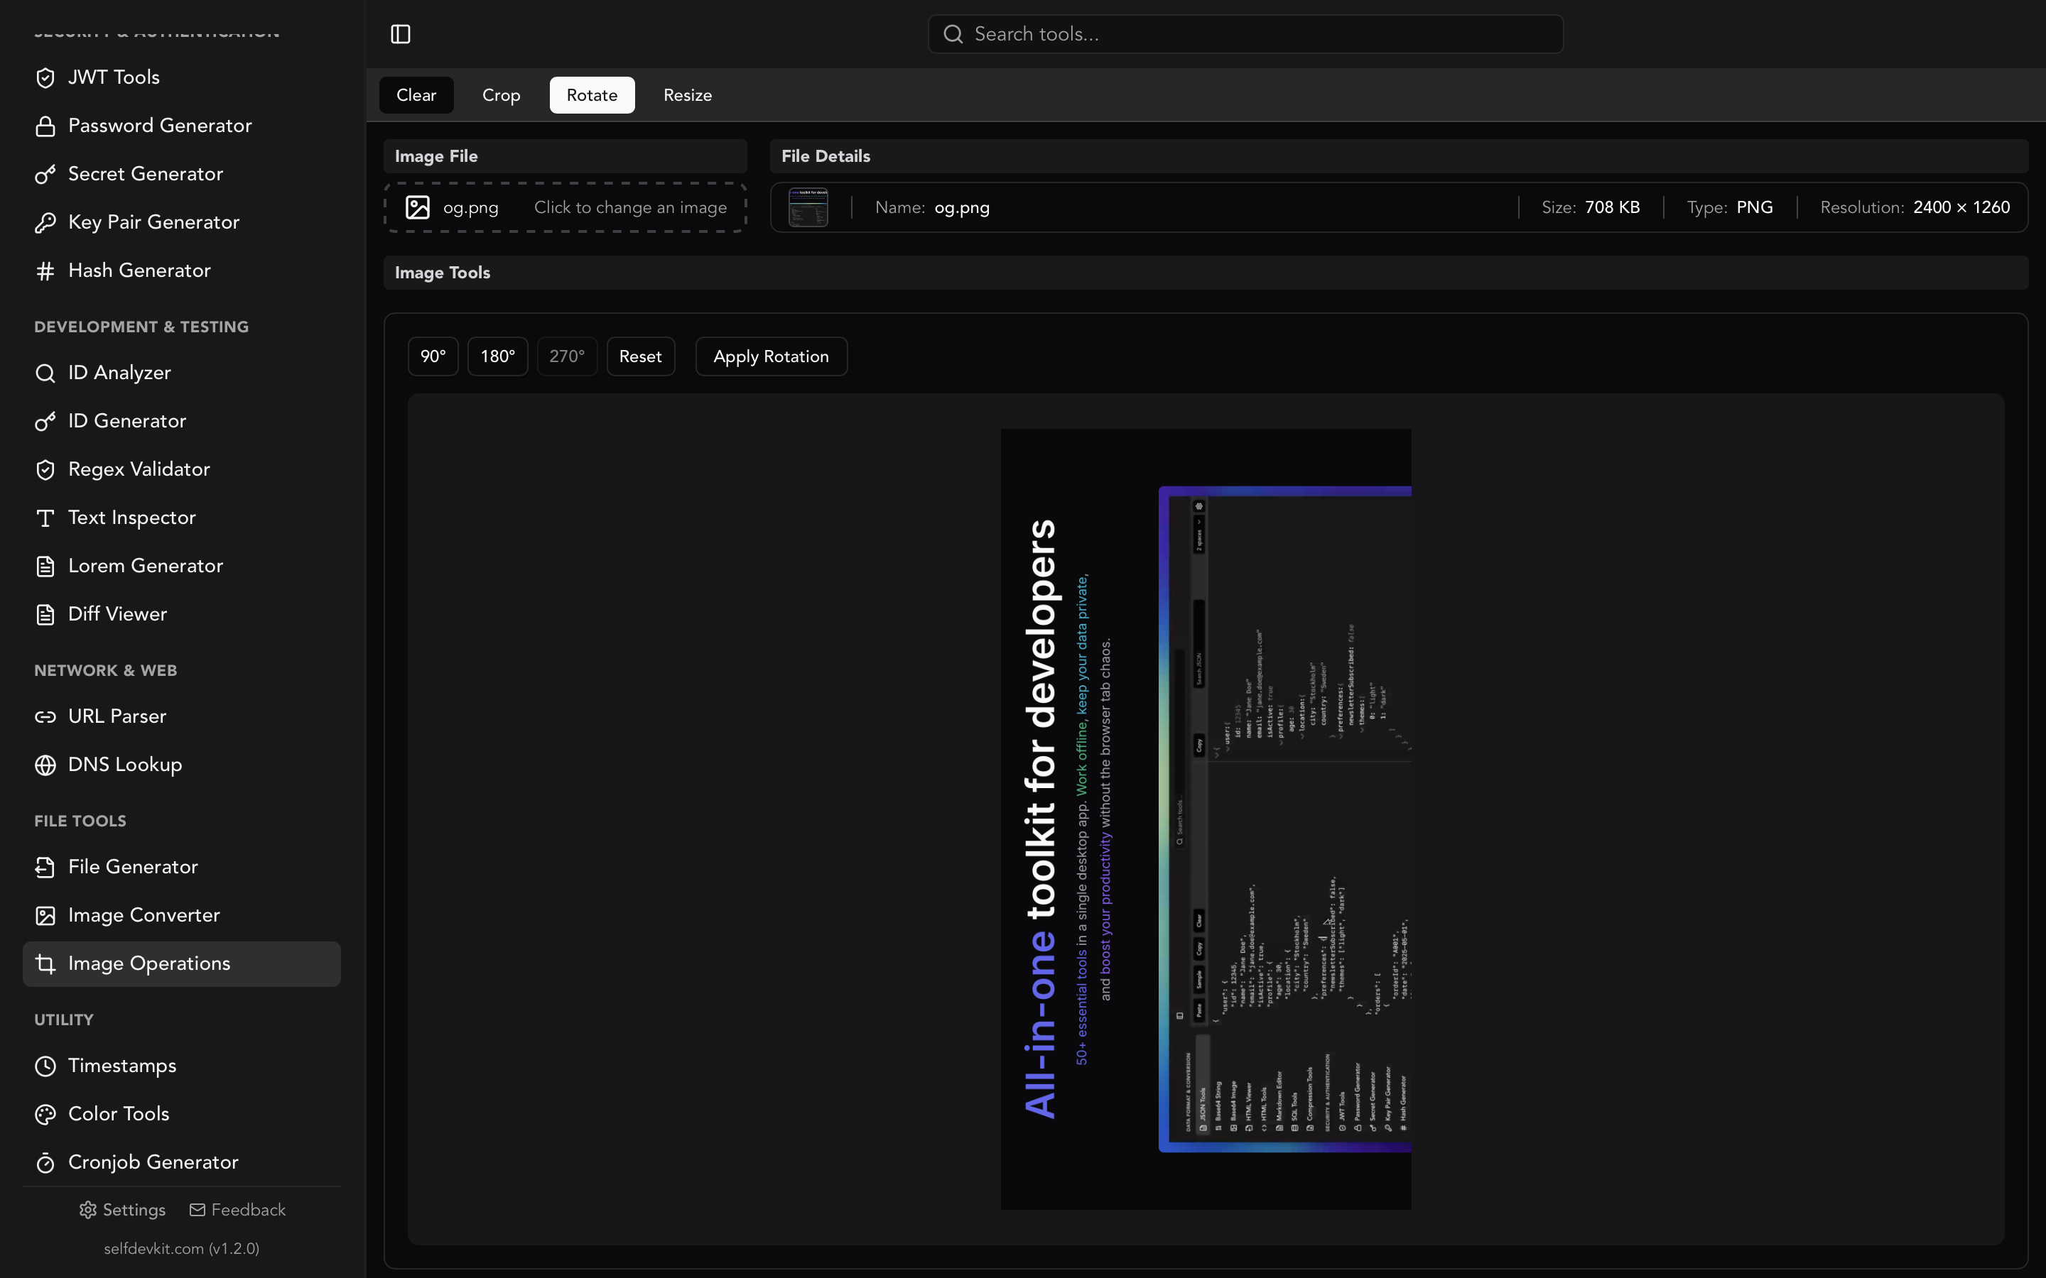Click the URL Parser link icon
This screenshot has width=2046, height=1278.
pos(45,717)
